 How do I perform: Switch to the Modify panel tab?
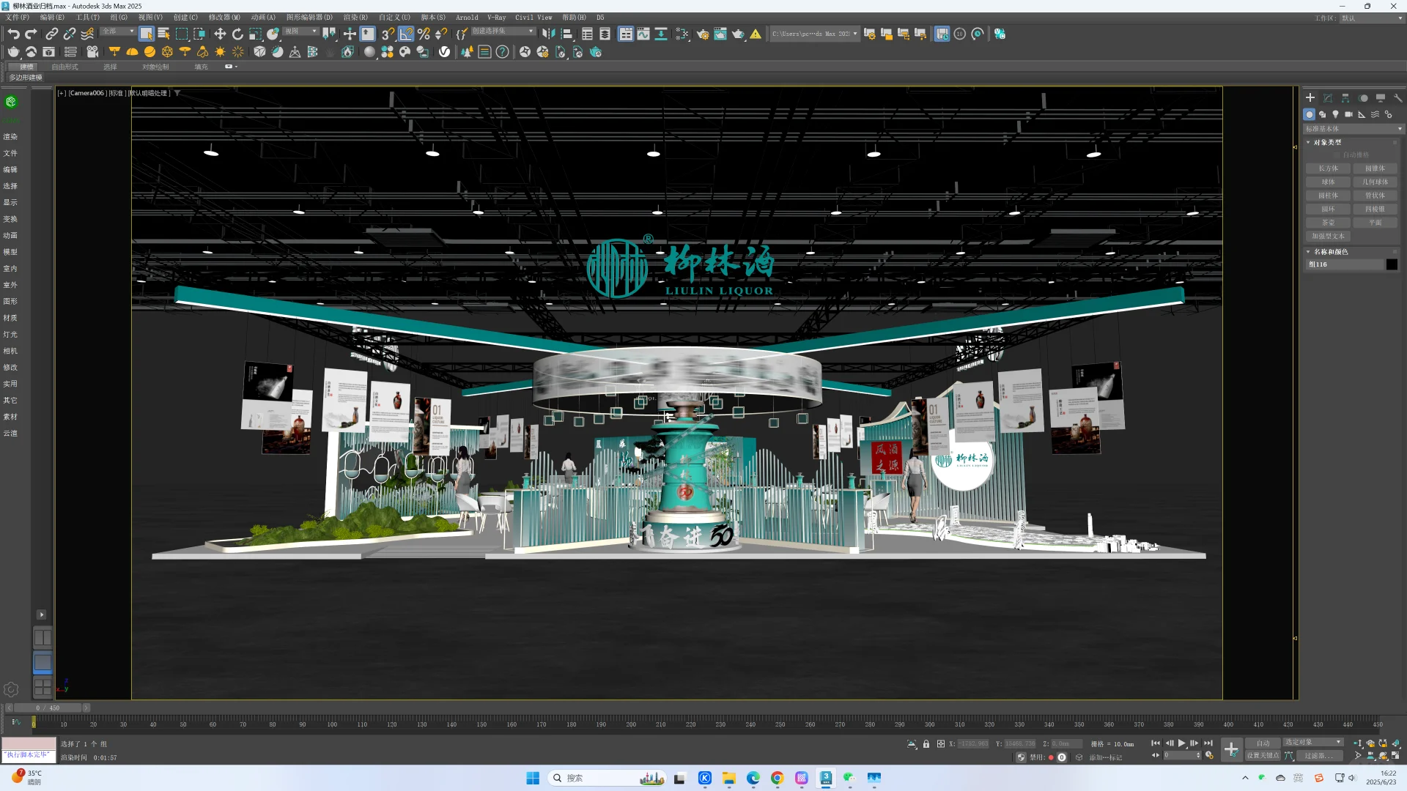coord(1328,97)
